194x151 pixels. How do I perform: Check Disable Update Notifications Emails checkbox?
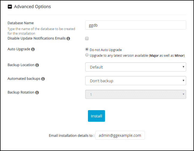(x=87, y=38)
